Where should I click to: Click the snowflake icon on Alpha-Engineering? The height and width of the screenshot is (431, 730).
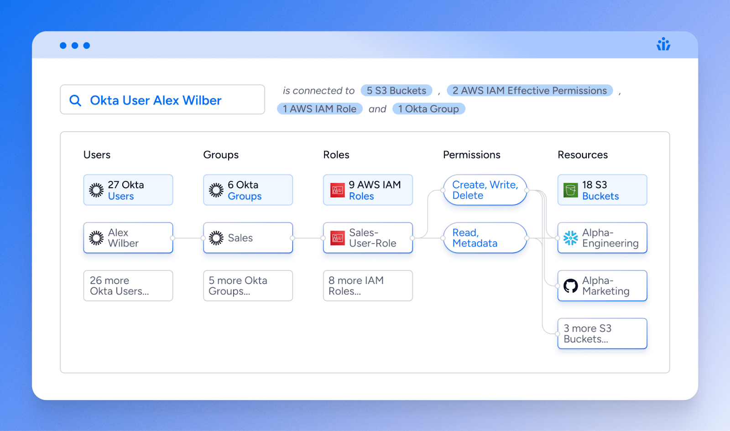coord(571,238)
